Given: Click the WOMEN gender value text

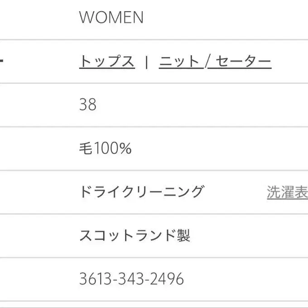Looking at the screenshot, I should [x=111, y=18].
